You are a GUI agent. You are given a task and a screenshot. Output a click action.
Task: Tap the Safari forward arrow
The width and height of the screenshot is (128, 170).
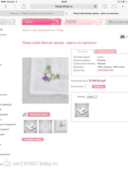(x=15, y=6)
